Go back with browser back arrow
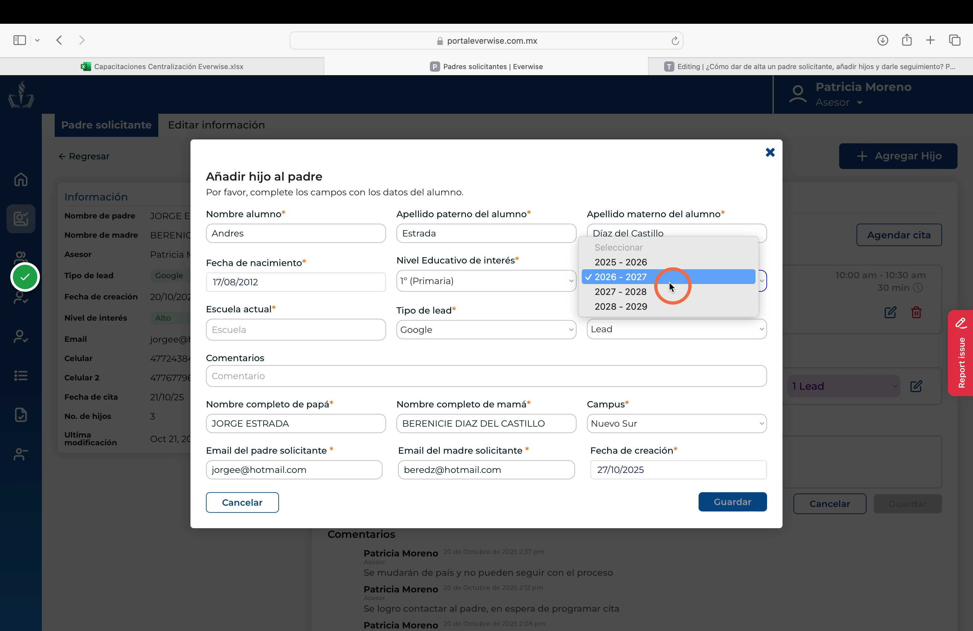 click(59, 40)
